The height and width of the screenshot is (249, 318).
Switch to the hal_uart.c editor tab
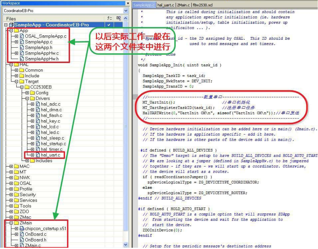[x=166, y=5]
